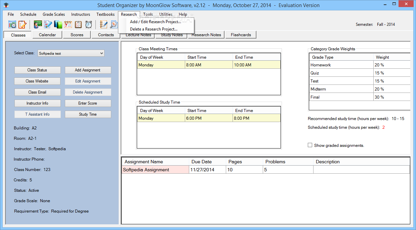Click the Description column header
The image size is (416, 230).
click(x=362, y=162)
